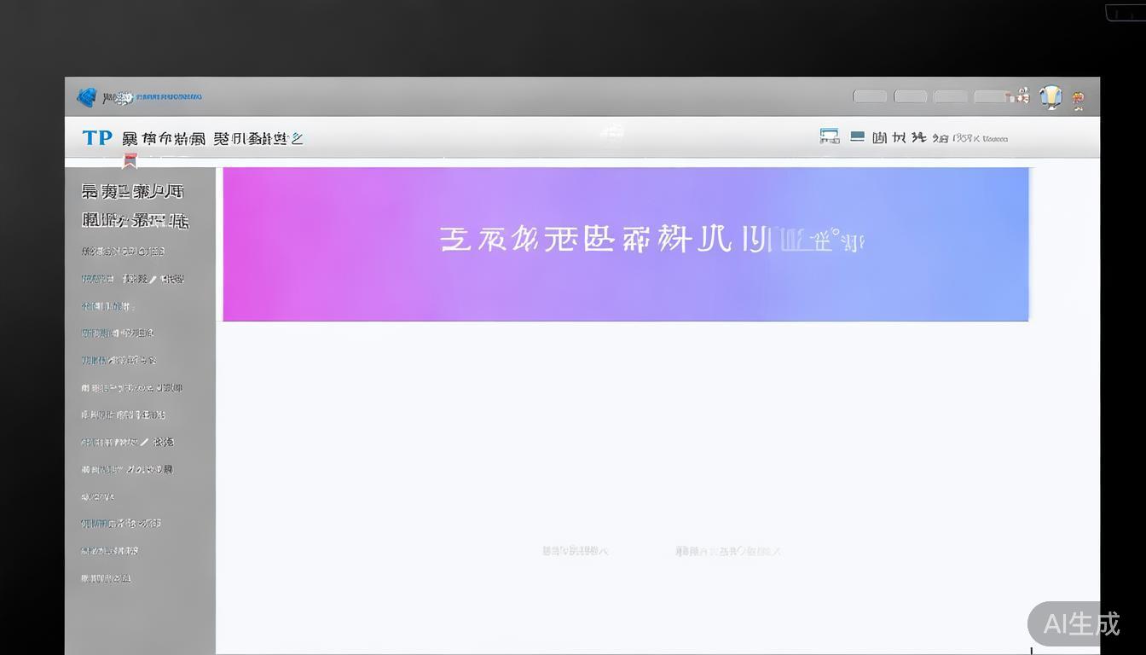Select the second navigation group in the top bar
The height and width of the screenshot is (655, 1146).
(256, 137)
